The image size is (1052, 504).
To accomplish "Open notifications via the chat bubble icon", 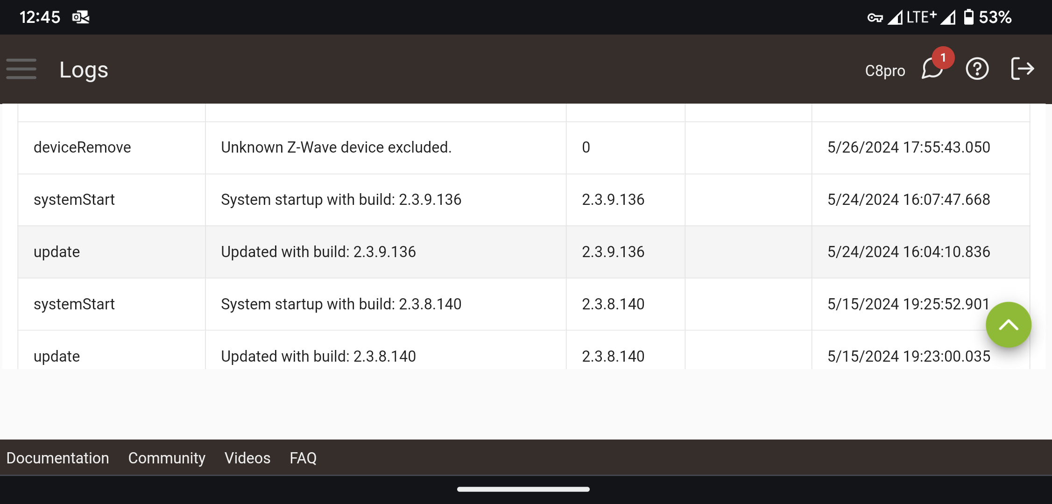I will point(931,70).
